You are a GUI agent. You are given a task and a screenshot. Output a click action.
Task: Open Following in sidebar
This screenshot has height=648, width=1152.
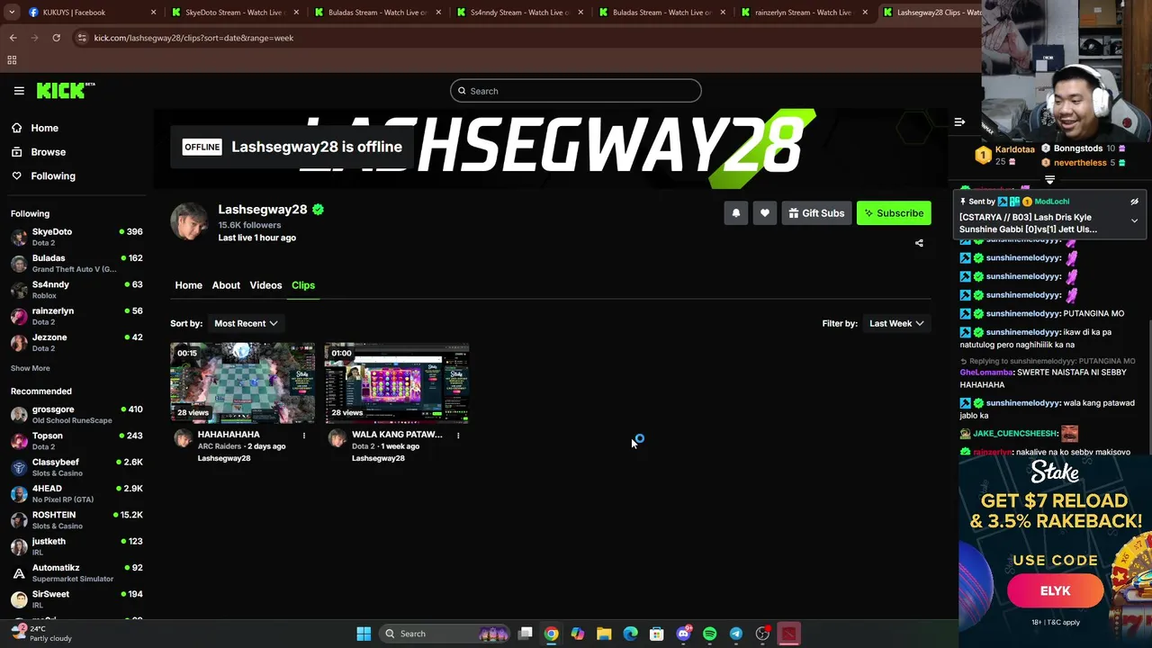(x=53, y=176)
